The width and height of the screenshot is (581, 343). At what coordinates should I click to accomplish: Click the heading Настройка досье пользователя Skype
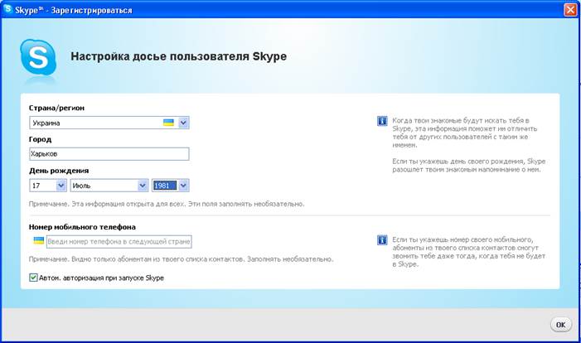177,57
